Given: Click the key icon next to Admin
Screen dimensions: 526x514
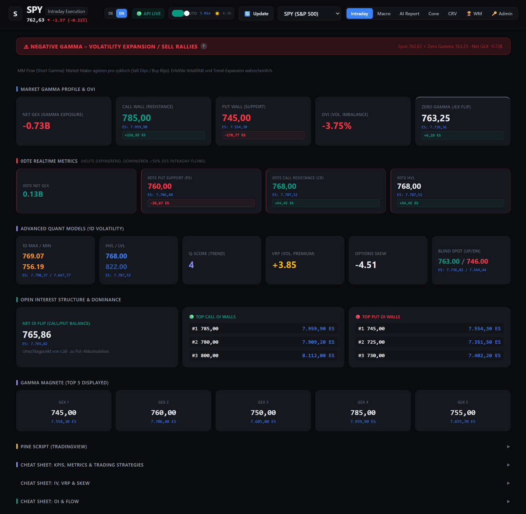Looking at the screenshot, I should [494, 14].
